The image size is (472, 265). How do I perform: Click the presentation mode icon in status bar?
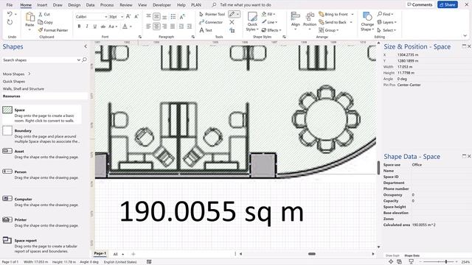click(x=411, y=262)
